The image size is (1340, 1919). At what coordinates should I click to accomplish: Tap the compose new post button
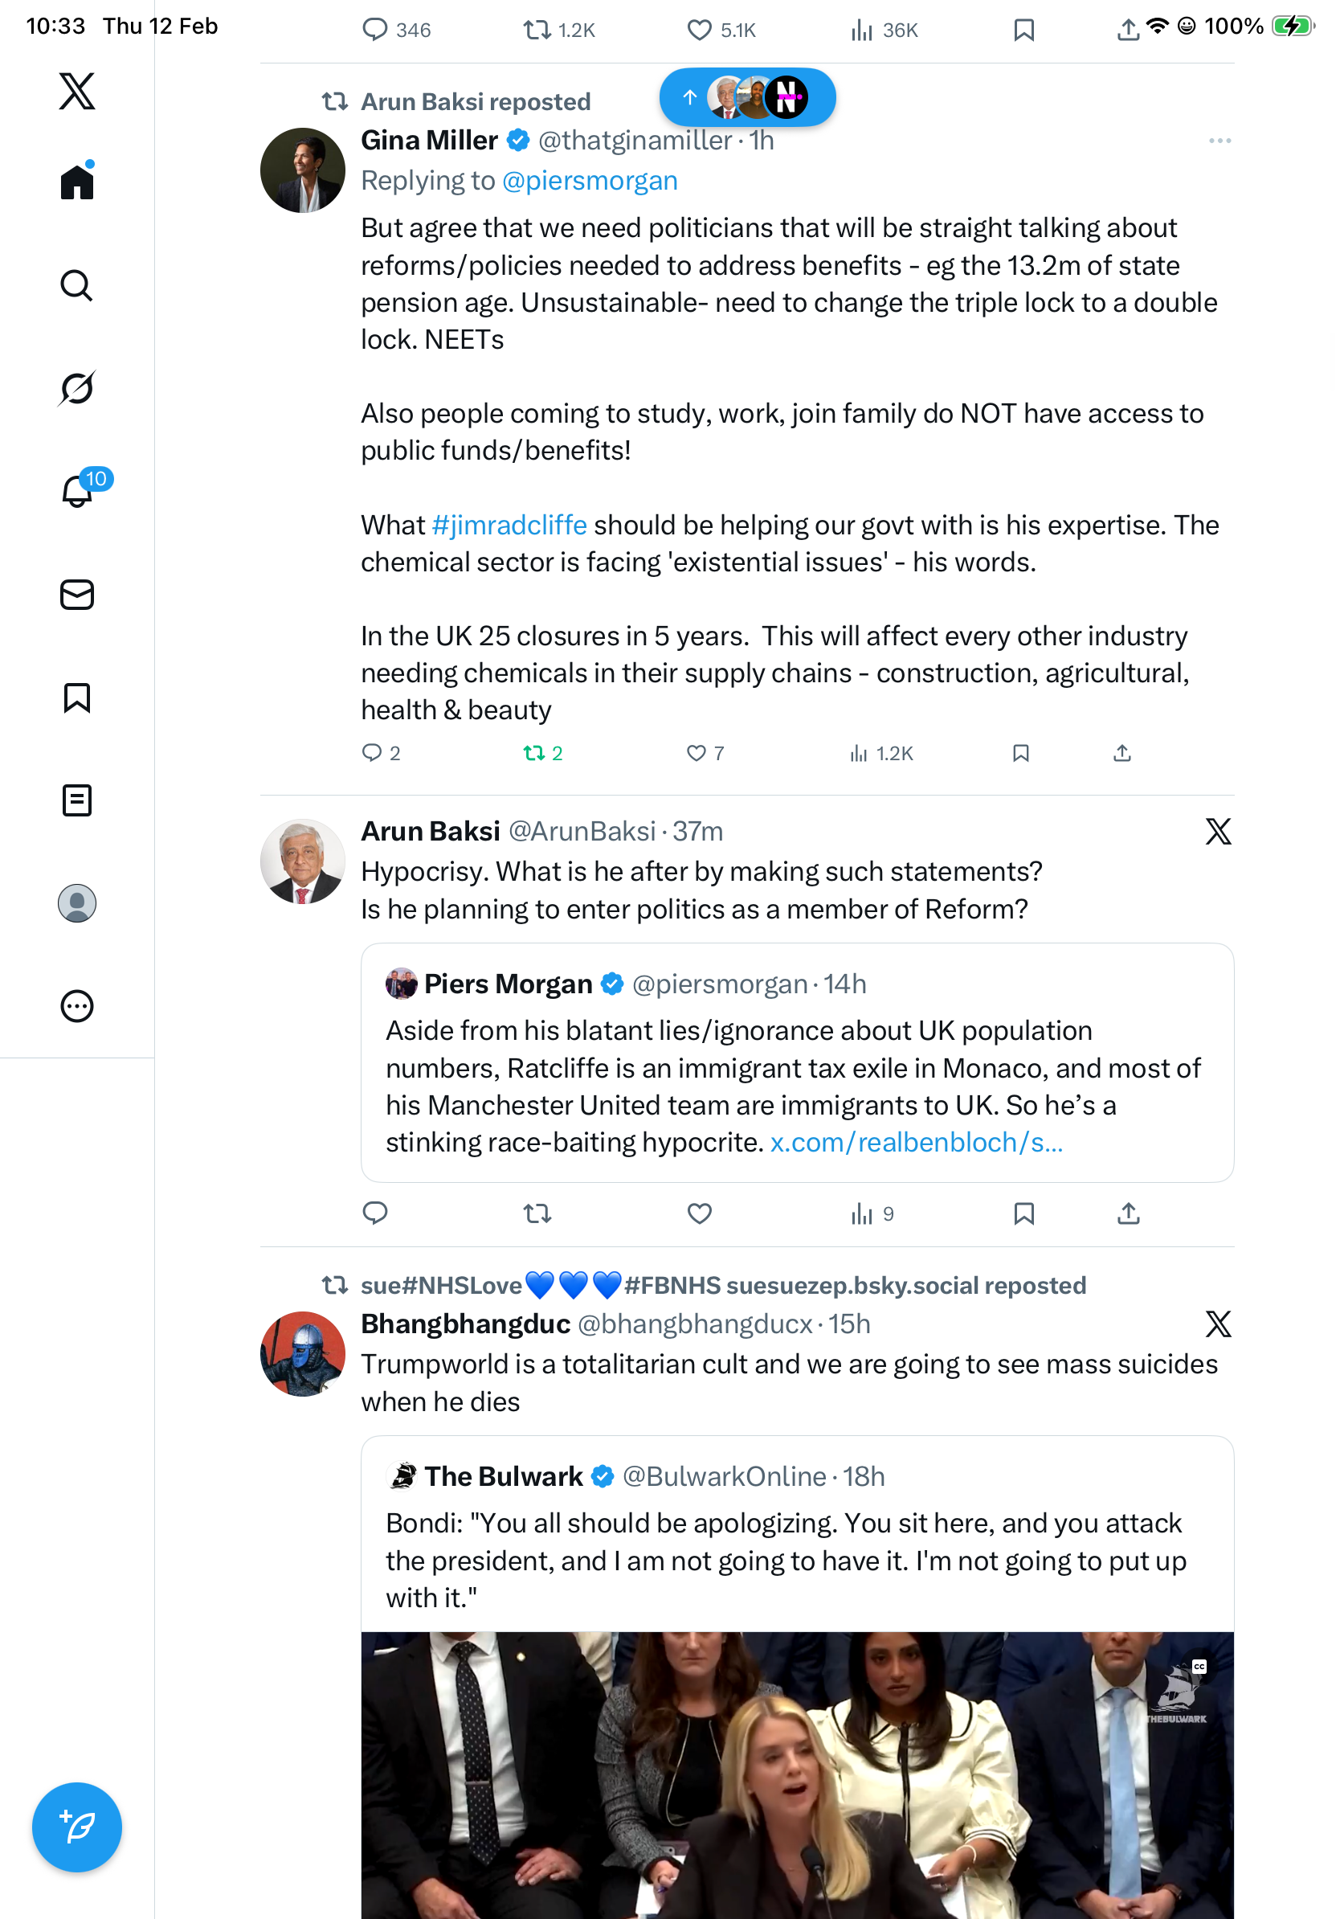tap(76, 1827)
